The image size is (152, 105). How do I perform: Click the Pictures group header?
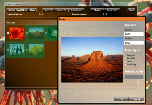click(x=32, y=23)
